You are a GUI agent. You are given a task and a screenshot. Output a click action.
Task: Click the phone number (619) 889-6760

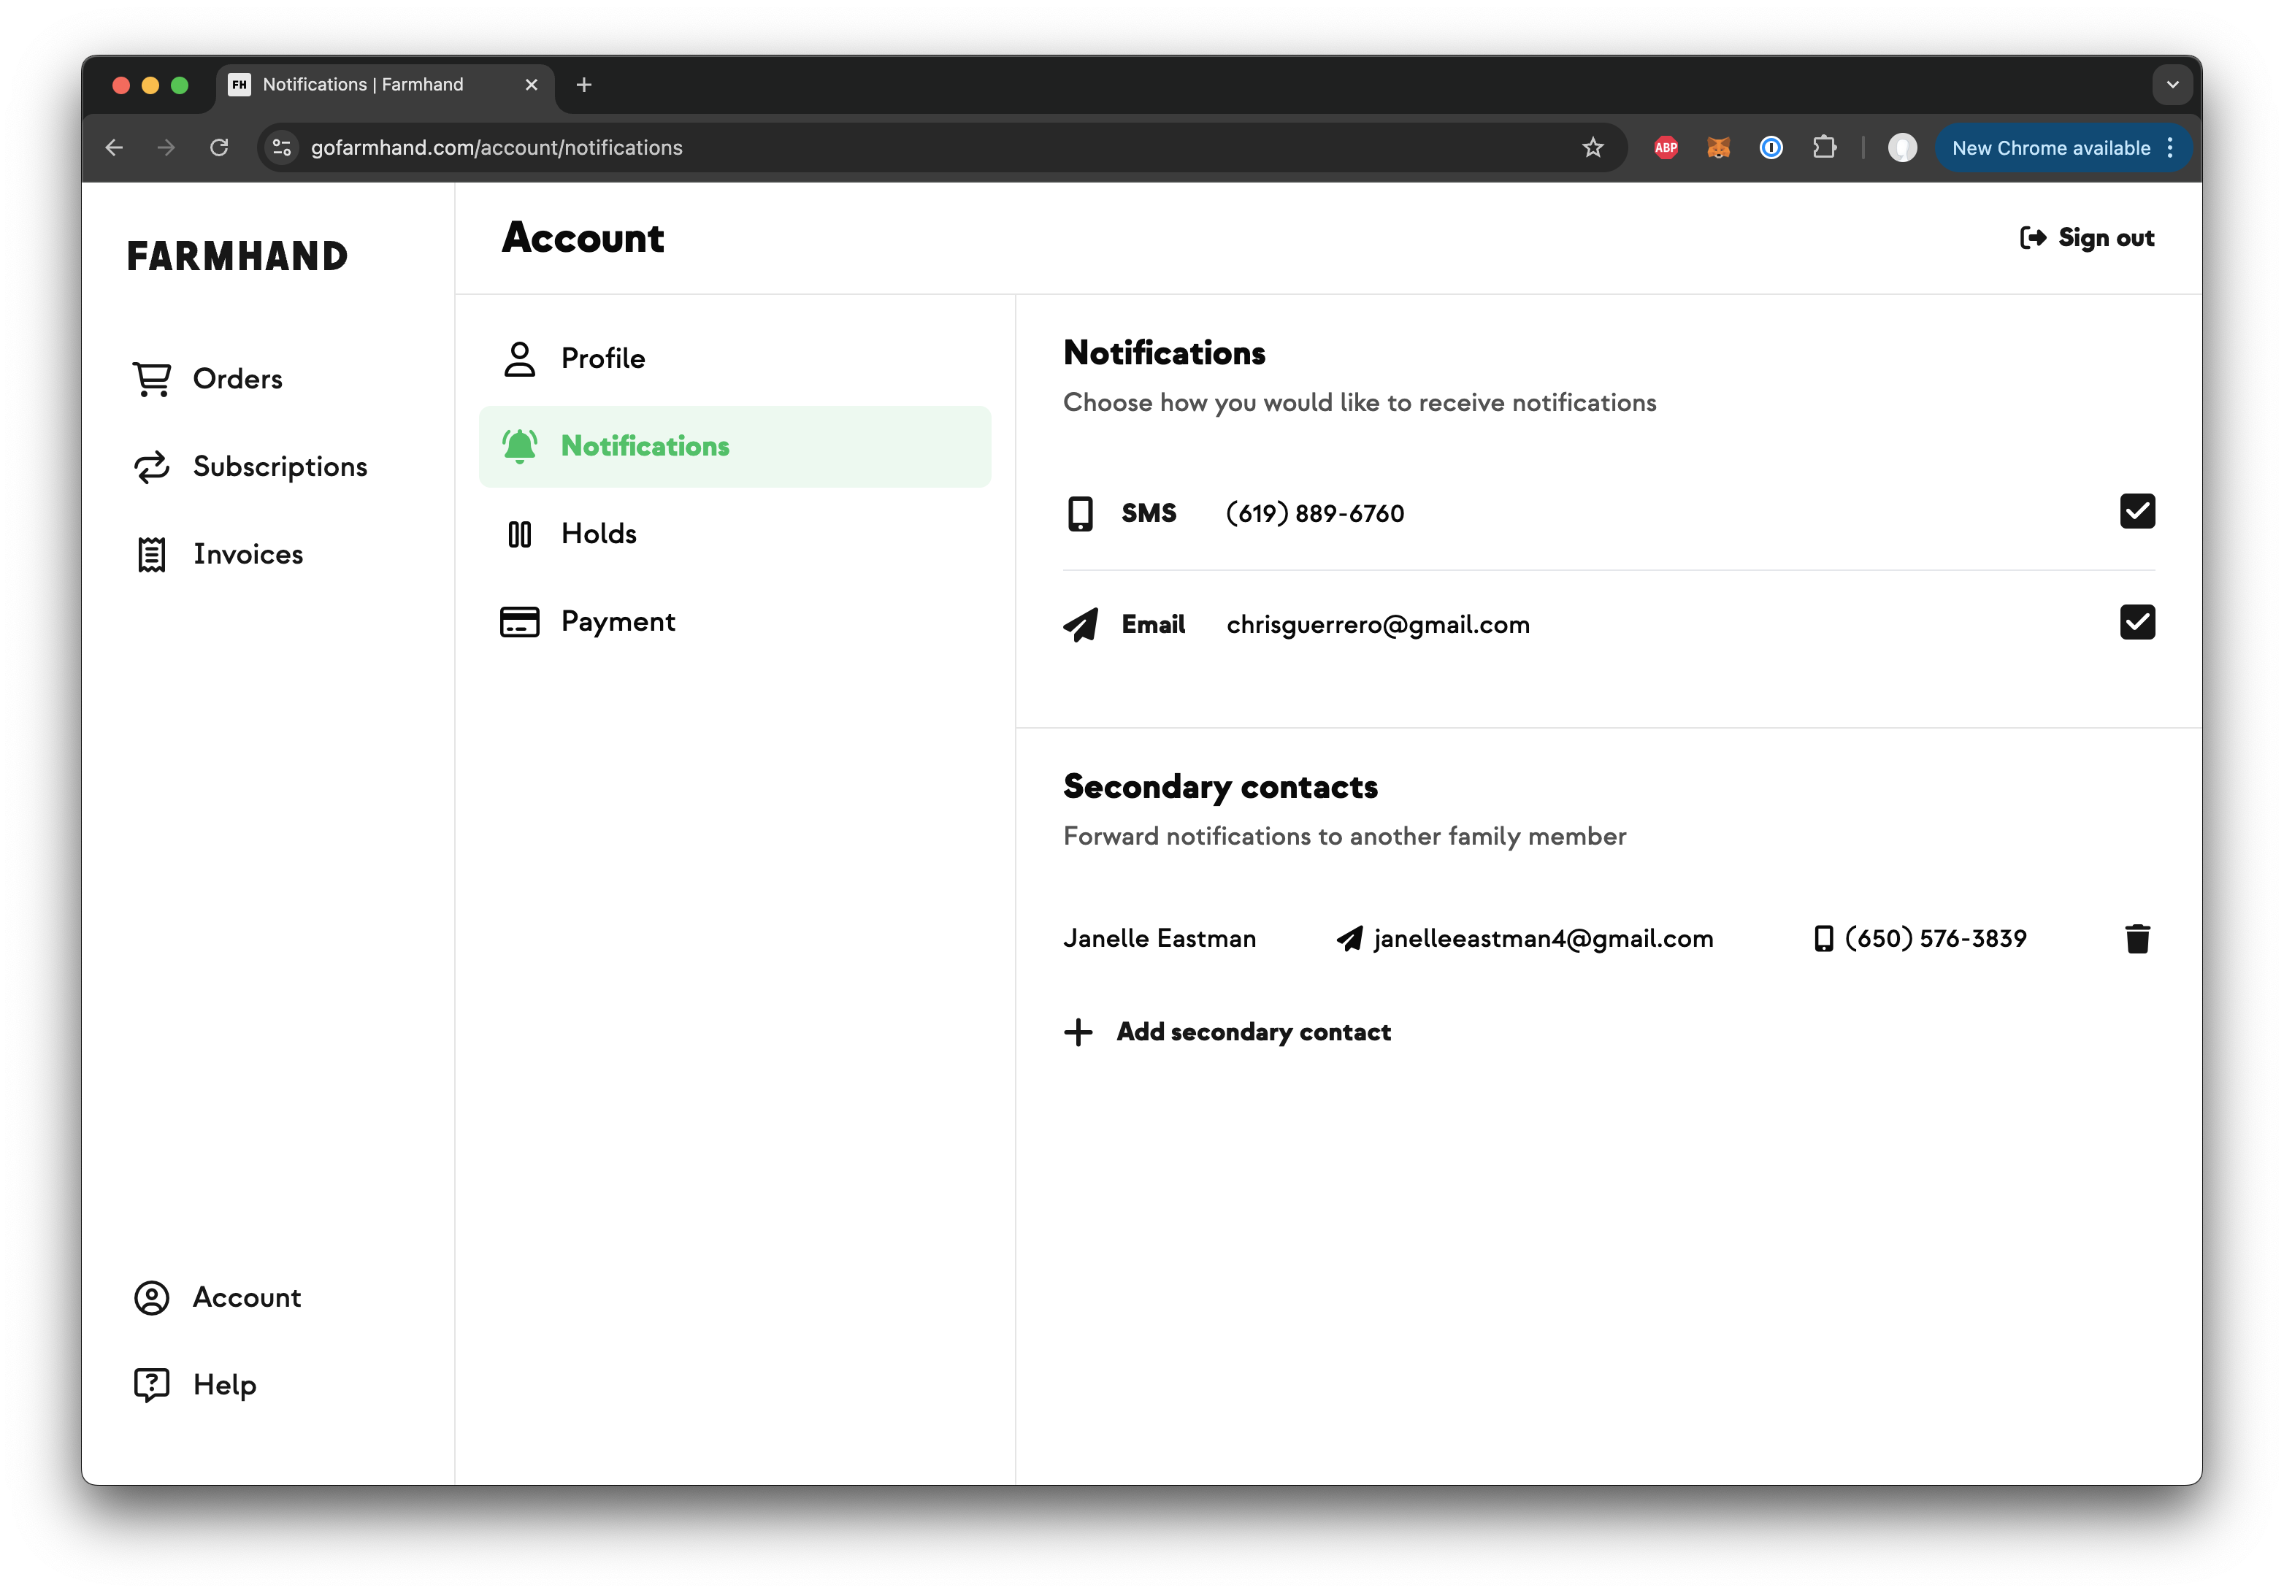pyautogui.click(x=1315, y=514)
